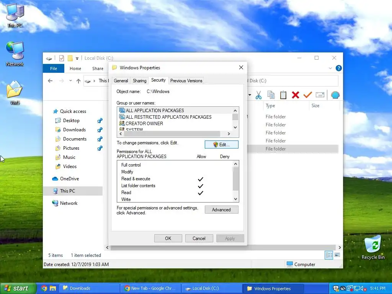Click up arrow of permissions list scrollbar
The image size is (392, 294).
[235, 164]
